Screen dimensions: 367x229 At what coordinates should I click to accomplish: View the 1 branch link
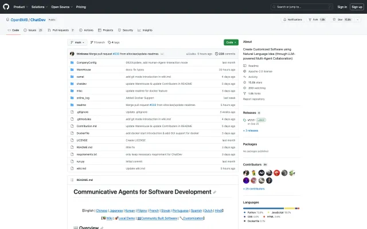pos(97,42)
